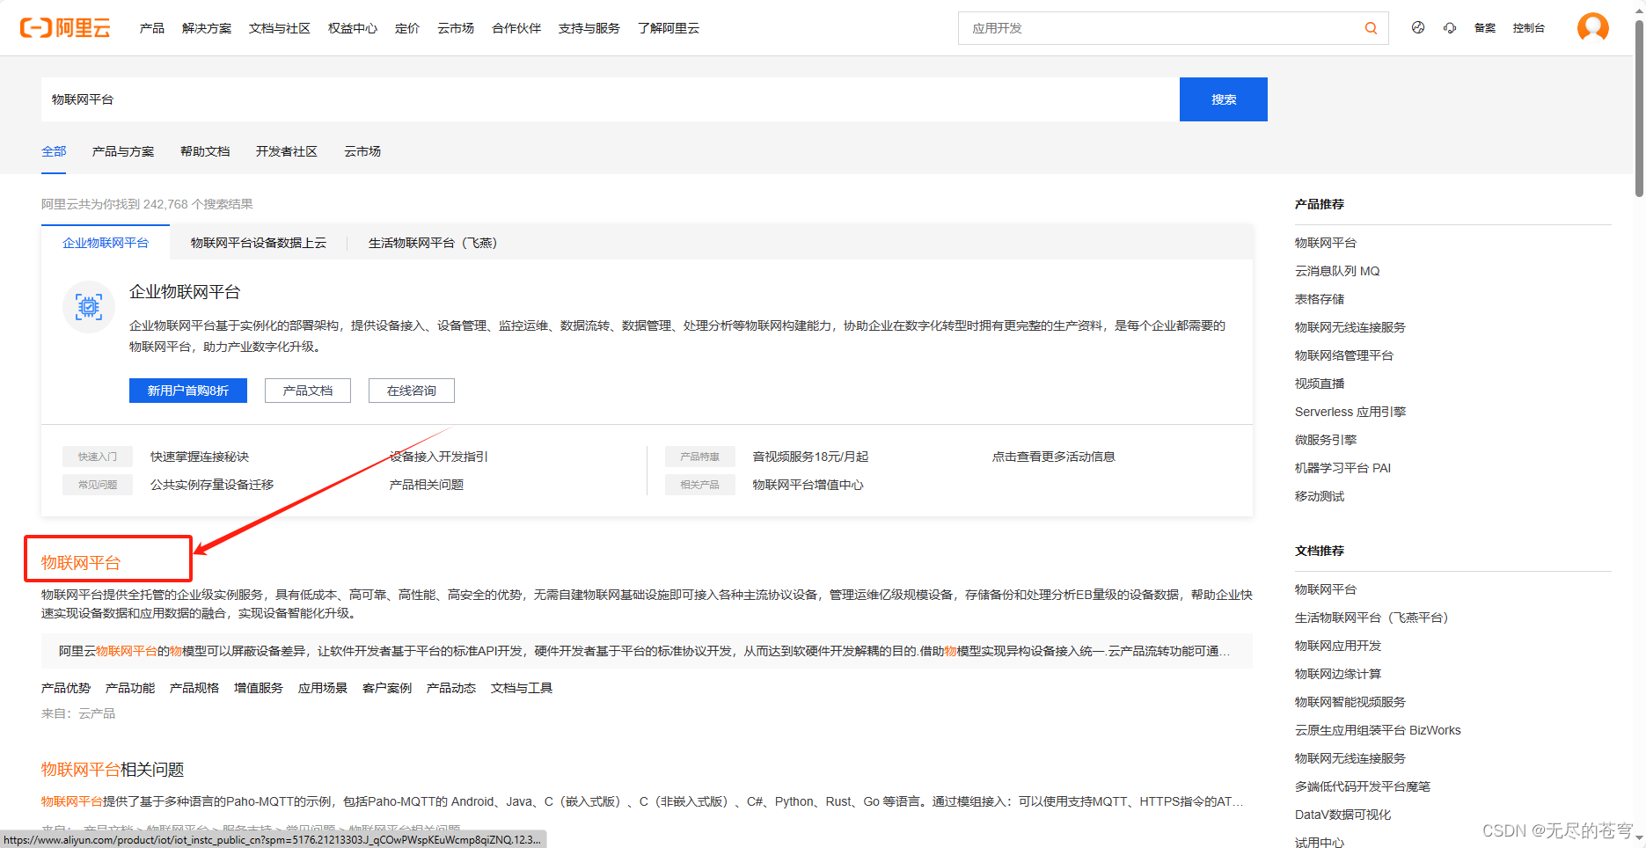Image resolution: width=1646 pixels, height=848 pixels.
Task: Click the Aliyun logo in header
Action: 65,28
